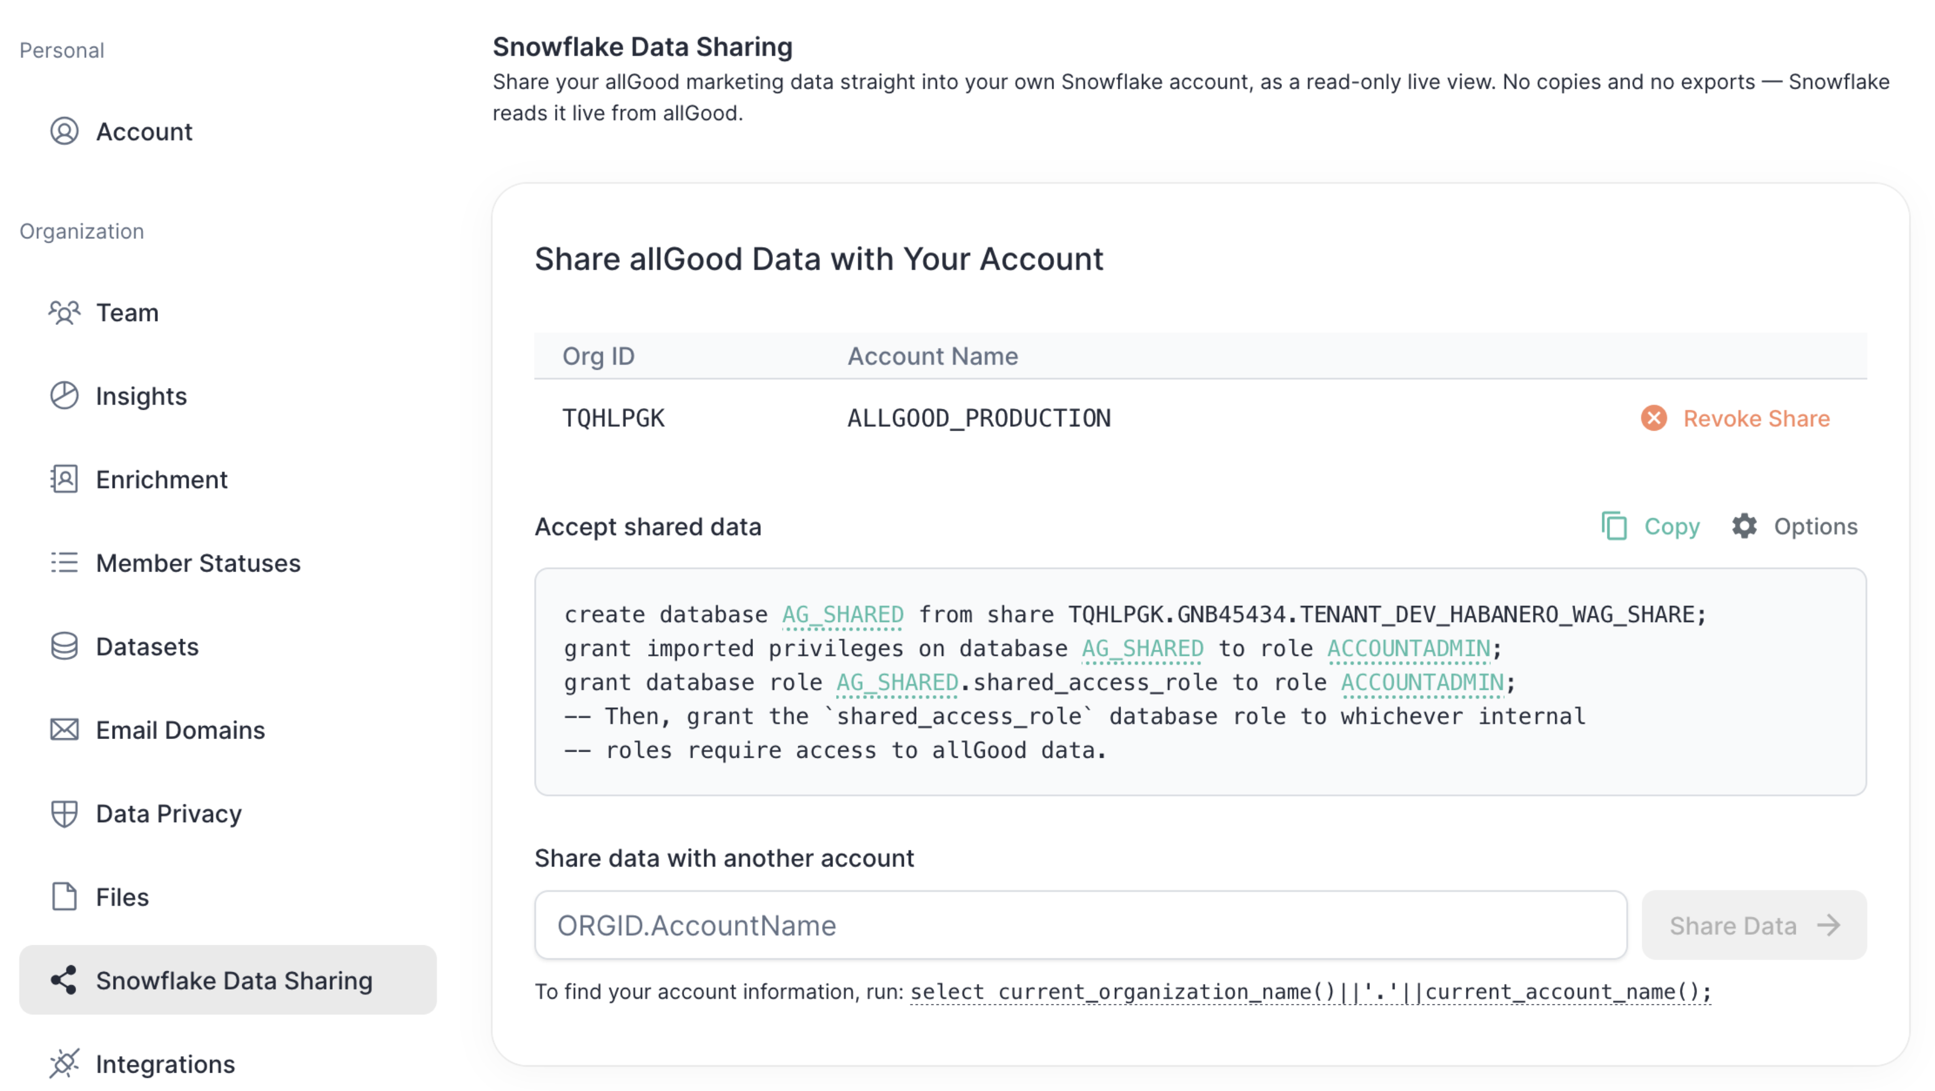
Task: Click the Organization section label
Action: (82, 231)
